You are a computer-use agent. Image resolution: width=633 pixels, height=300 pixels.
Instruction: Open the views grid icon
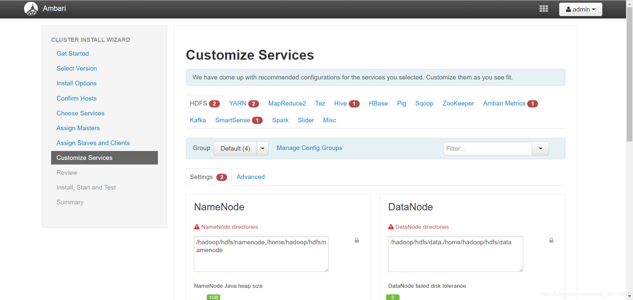[544, 9]
